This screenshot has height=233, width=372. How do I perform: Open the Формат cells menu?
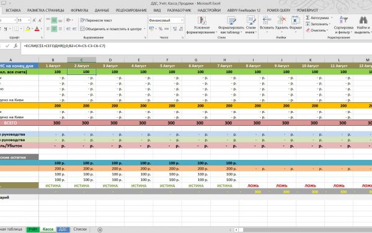[296, 24]
